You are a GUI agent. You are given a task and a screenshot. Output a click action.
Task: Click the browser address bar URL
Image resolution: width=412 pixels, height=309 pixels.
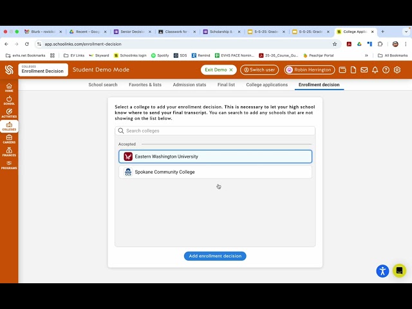click(83, 44)
